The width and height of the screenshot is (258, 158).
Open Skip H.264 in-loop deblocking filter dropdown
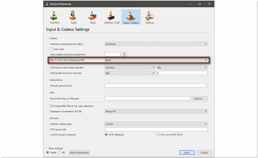pyautogui.click(x=156, y=60)
